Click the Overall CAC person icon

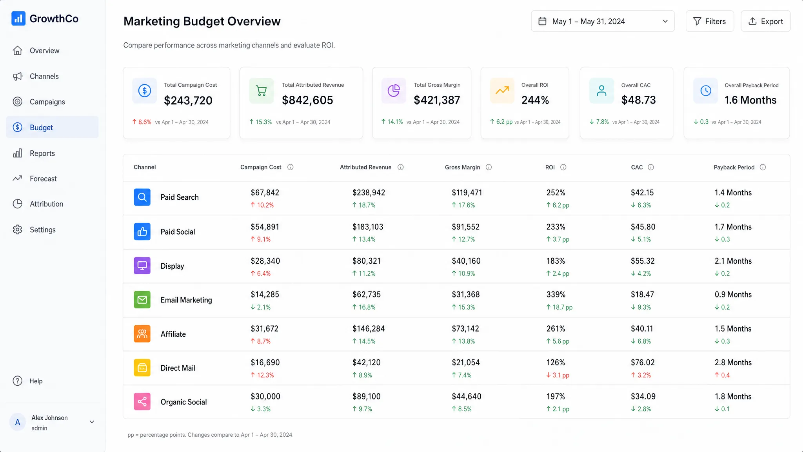coord(601,91)
